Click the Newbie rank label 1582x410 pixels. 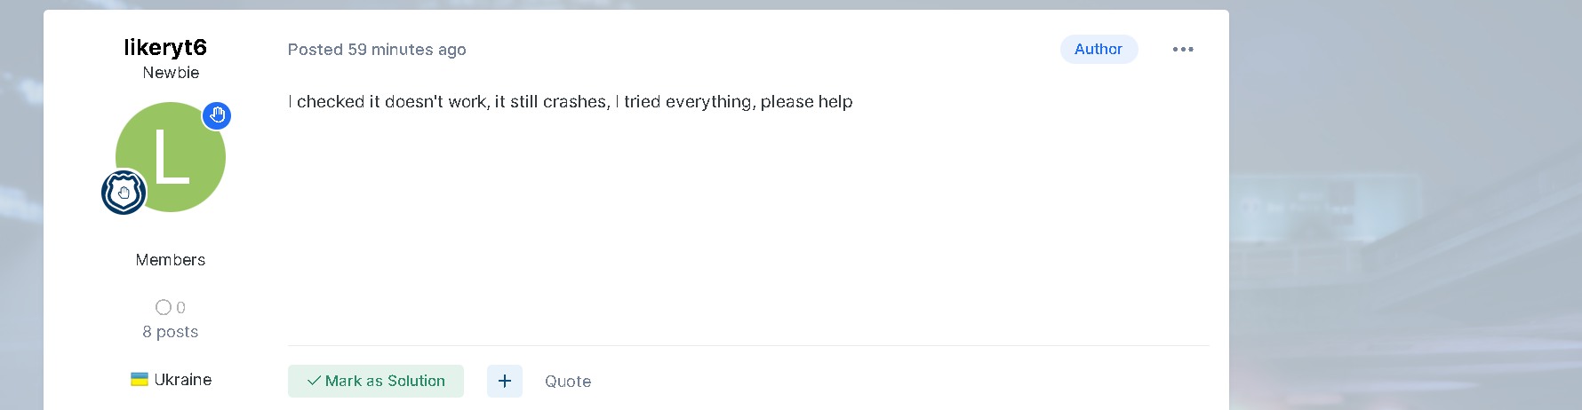coord(171,73)
